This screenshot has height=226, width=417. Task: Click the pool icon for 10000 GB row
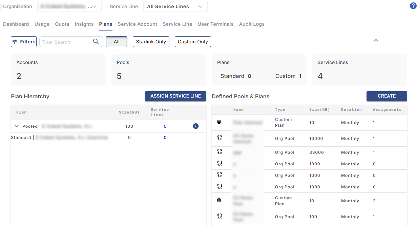click(220, 138)
